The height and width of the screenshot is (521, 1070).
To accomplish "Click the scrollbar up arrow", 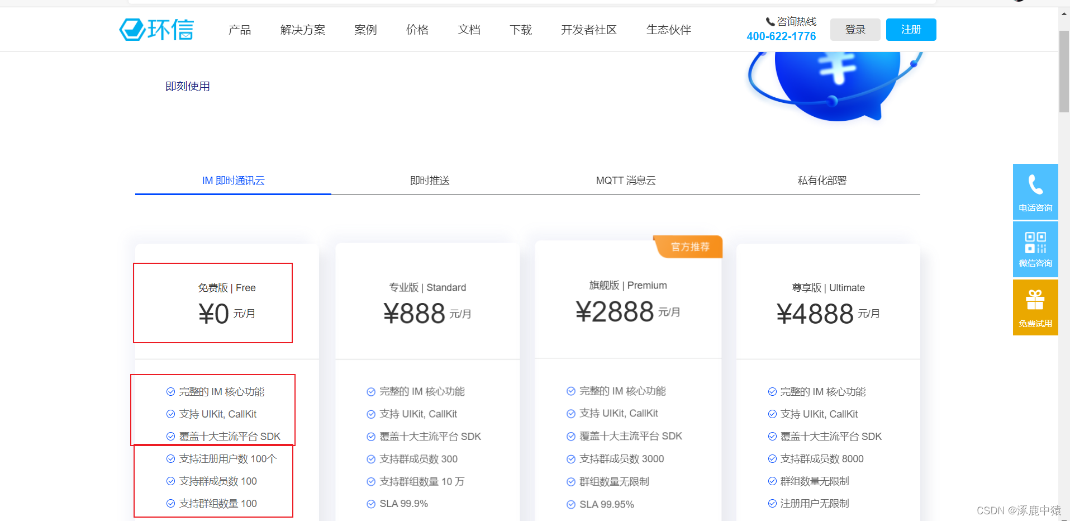I will click(x=1064, y=13).
